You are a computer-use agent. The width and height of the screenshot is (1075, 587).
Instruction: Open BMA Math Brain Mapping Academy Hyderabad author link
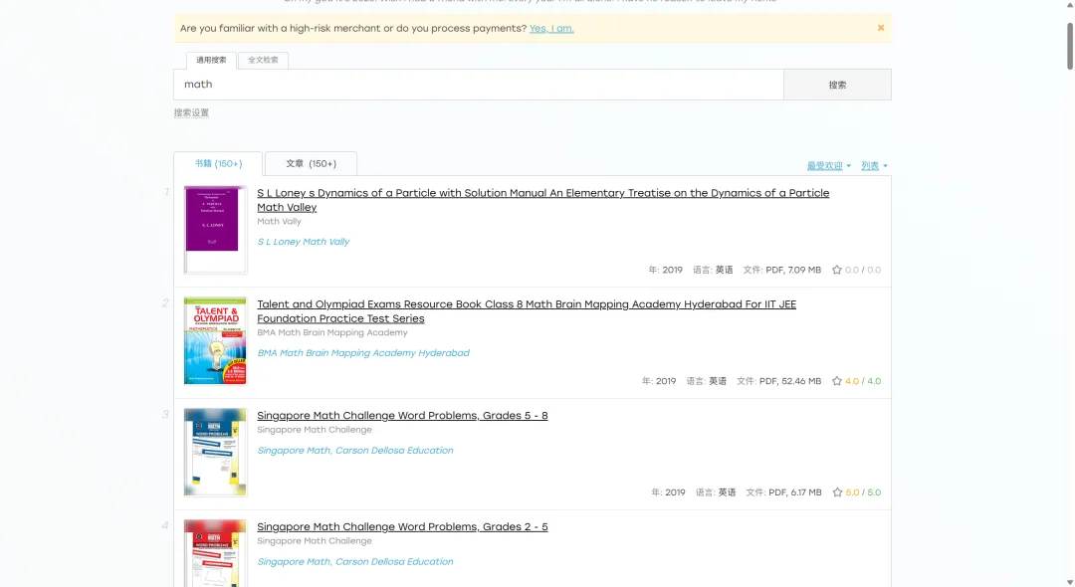[x=363, y=353]
